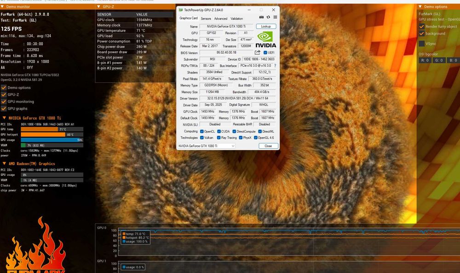Toggle the UEFI checkbox
Image resolution: width=460 pixels, height=273 pixels.
pyautogui.click(x=265, y=52)
